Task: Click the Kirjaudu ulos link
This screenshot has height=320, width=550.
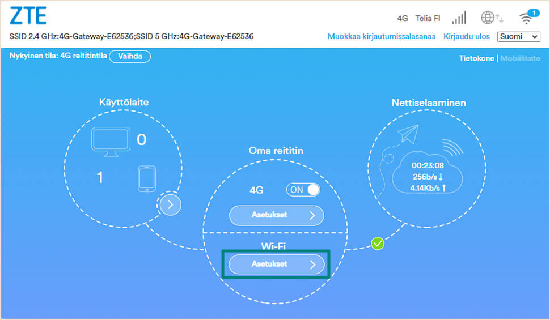Action: click(x=467, y=36)
